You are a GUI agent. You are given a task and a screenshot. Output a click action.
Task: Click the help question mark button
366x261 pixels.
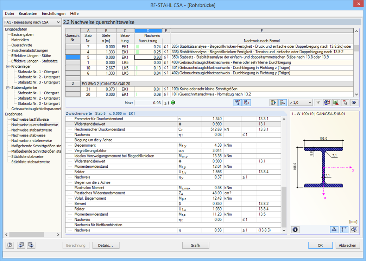(10, 245)
